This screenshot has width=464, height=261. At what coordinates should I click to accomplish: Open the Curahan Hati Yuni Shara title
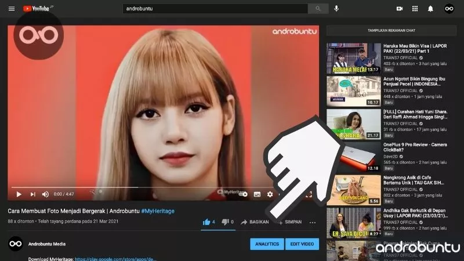click(415, 114)
